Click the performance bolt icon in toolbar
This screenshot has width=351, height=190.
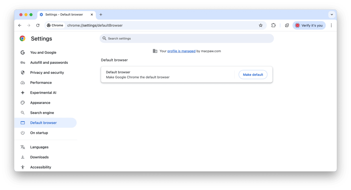[x=287, y=25]
